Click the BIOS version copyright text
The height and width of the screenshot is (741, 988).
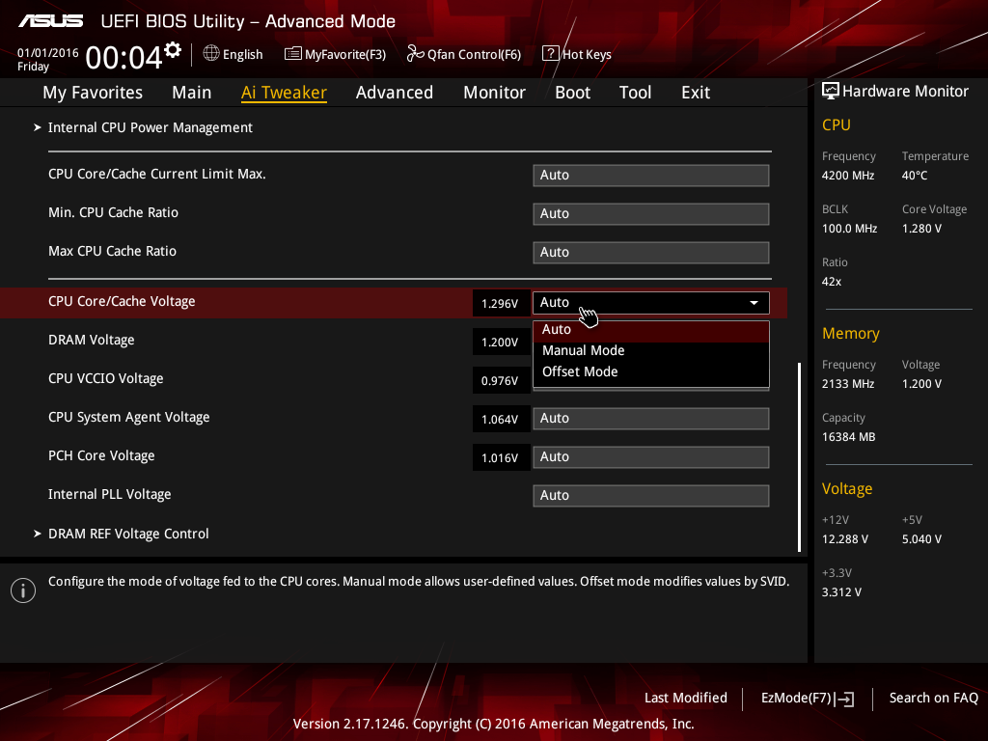pos(493,724)
